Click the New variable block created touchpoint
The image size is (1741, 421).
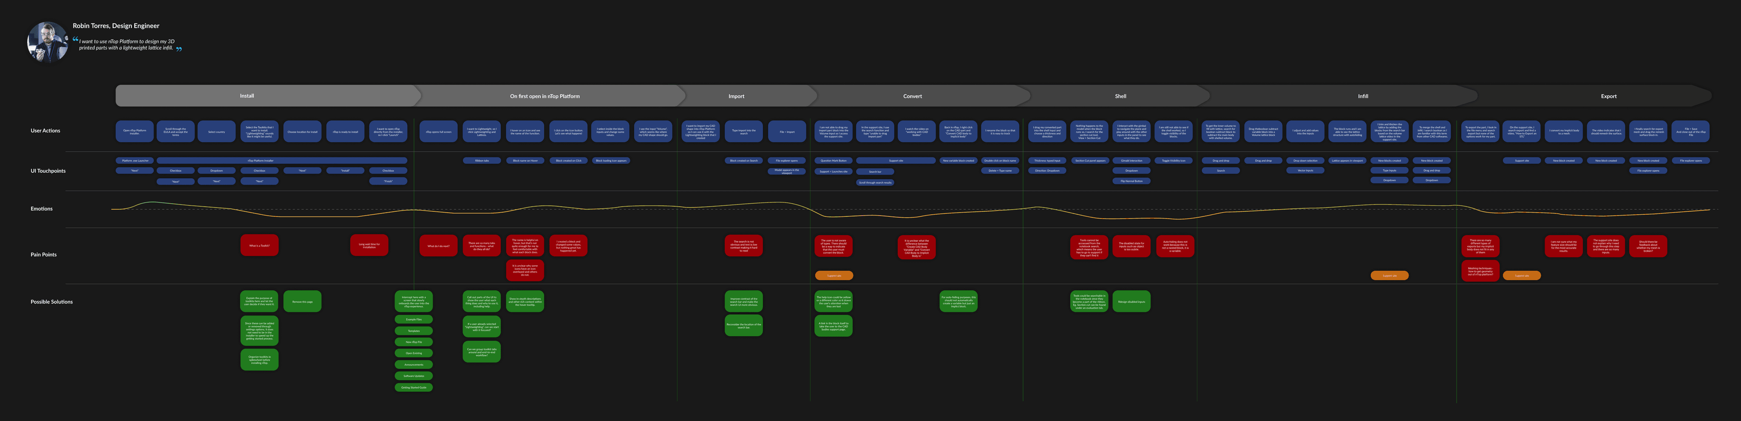[958, 160]
